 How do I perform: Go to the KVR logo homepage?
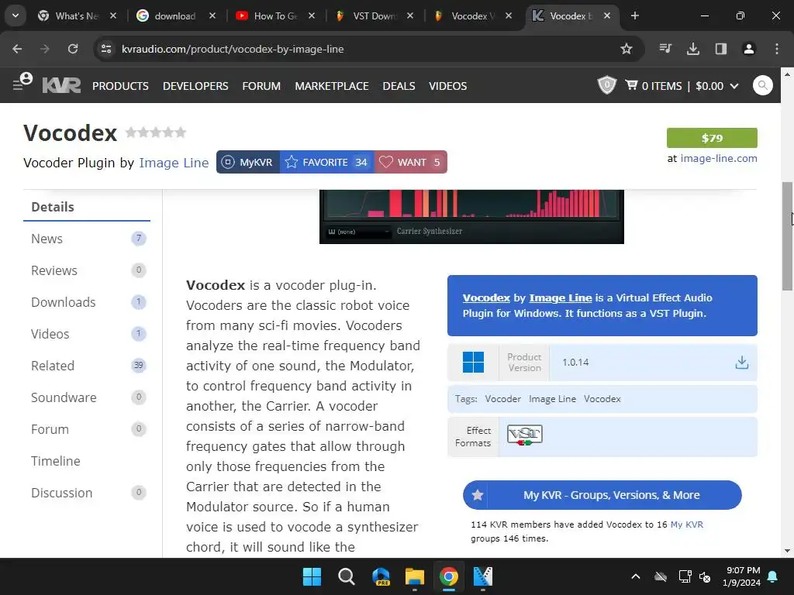pyautogui.click(x=61, y=85)
